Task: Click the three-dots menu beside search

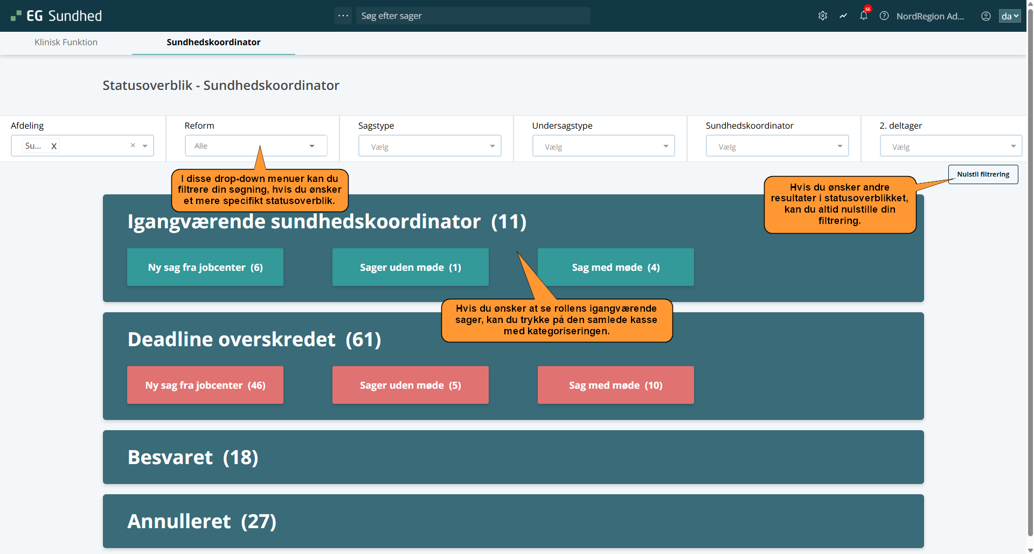Action: pos(343,16)
